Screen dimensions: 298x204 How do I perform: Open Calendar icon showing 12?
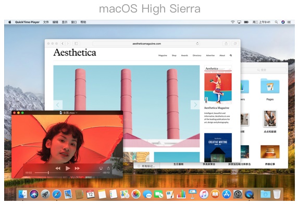coord(91,194)
